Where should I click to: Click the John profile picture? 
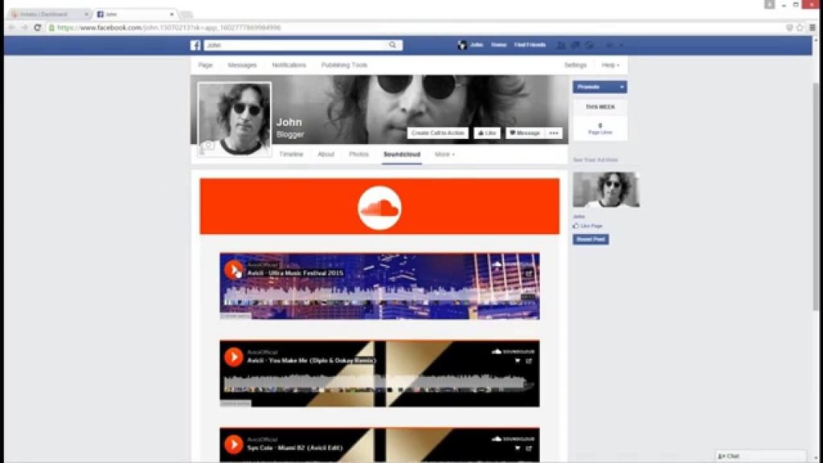(x=235, y=119)
